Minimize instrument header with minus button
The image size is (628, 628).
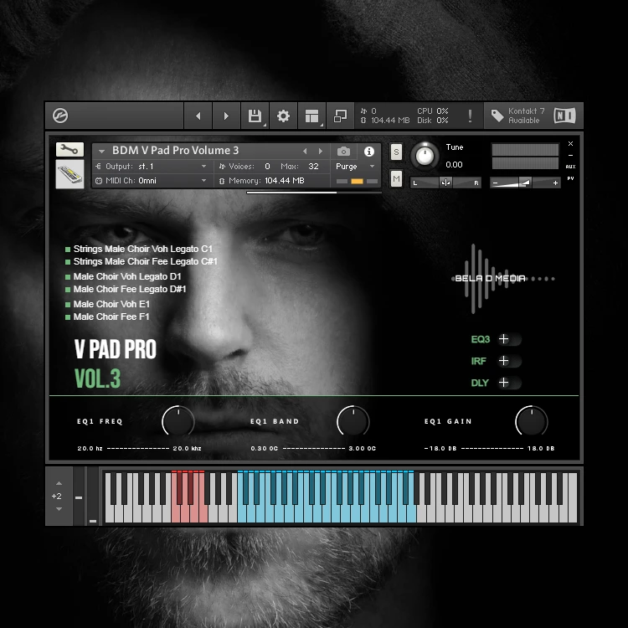571,155
